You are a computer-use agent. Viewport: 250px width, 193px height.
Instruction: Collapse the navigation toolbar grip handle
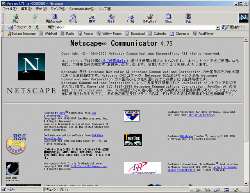tap(2, 18)
